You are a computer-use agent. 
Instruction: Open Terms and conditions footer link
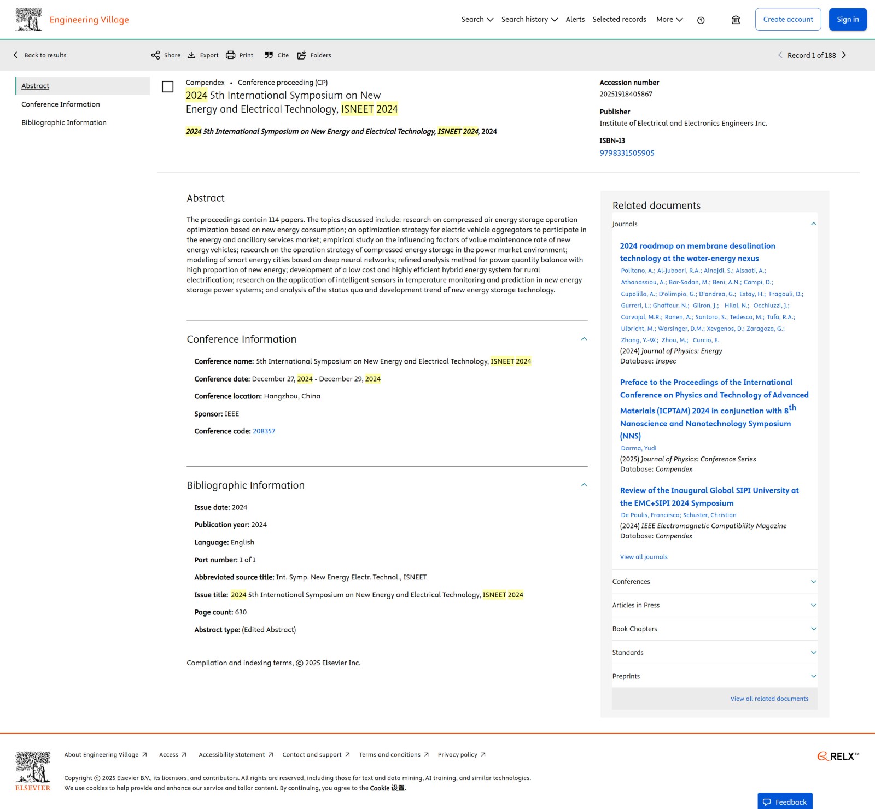point(394,755)
